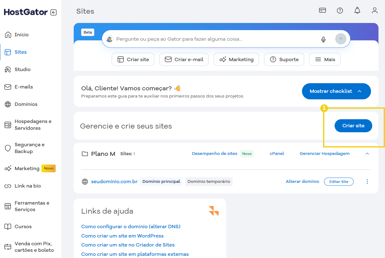Open E-mails from the sidebar

tap(24, 87)
